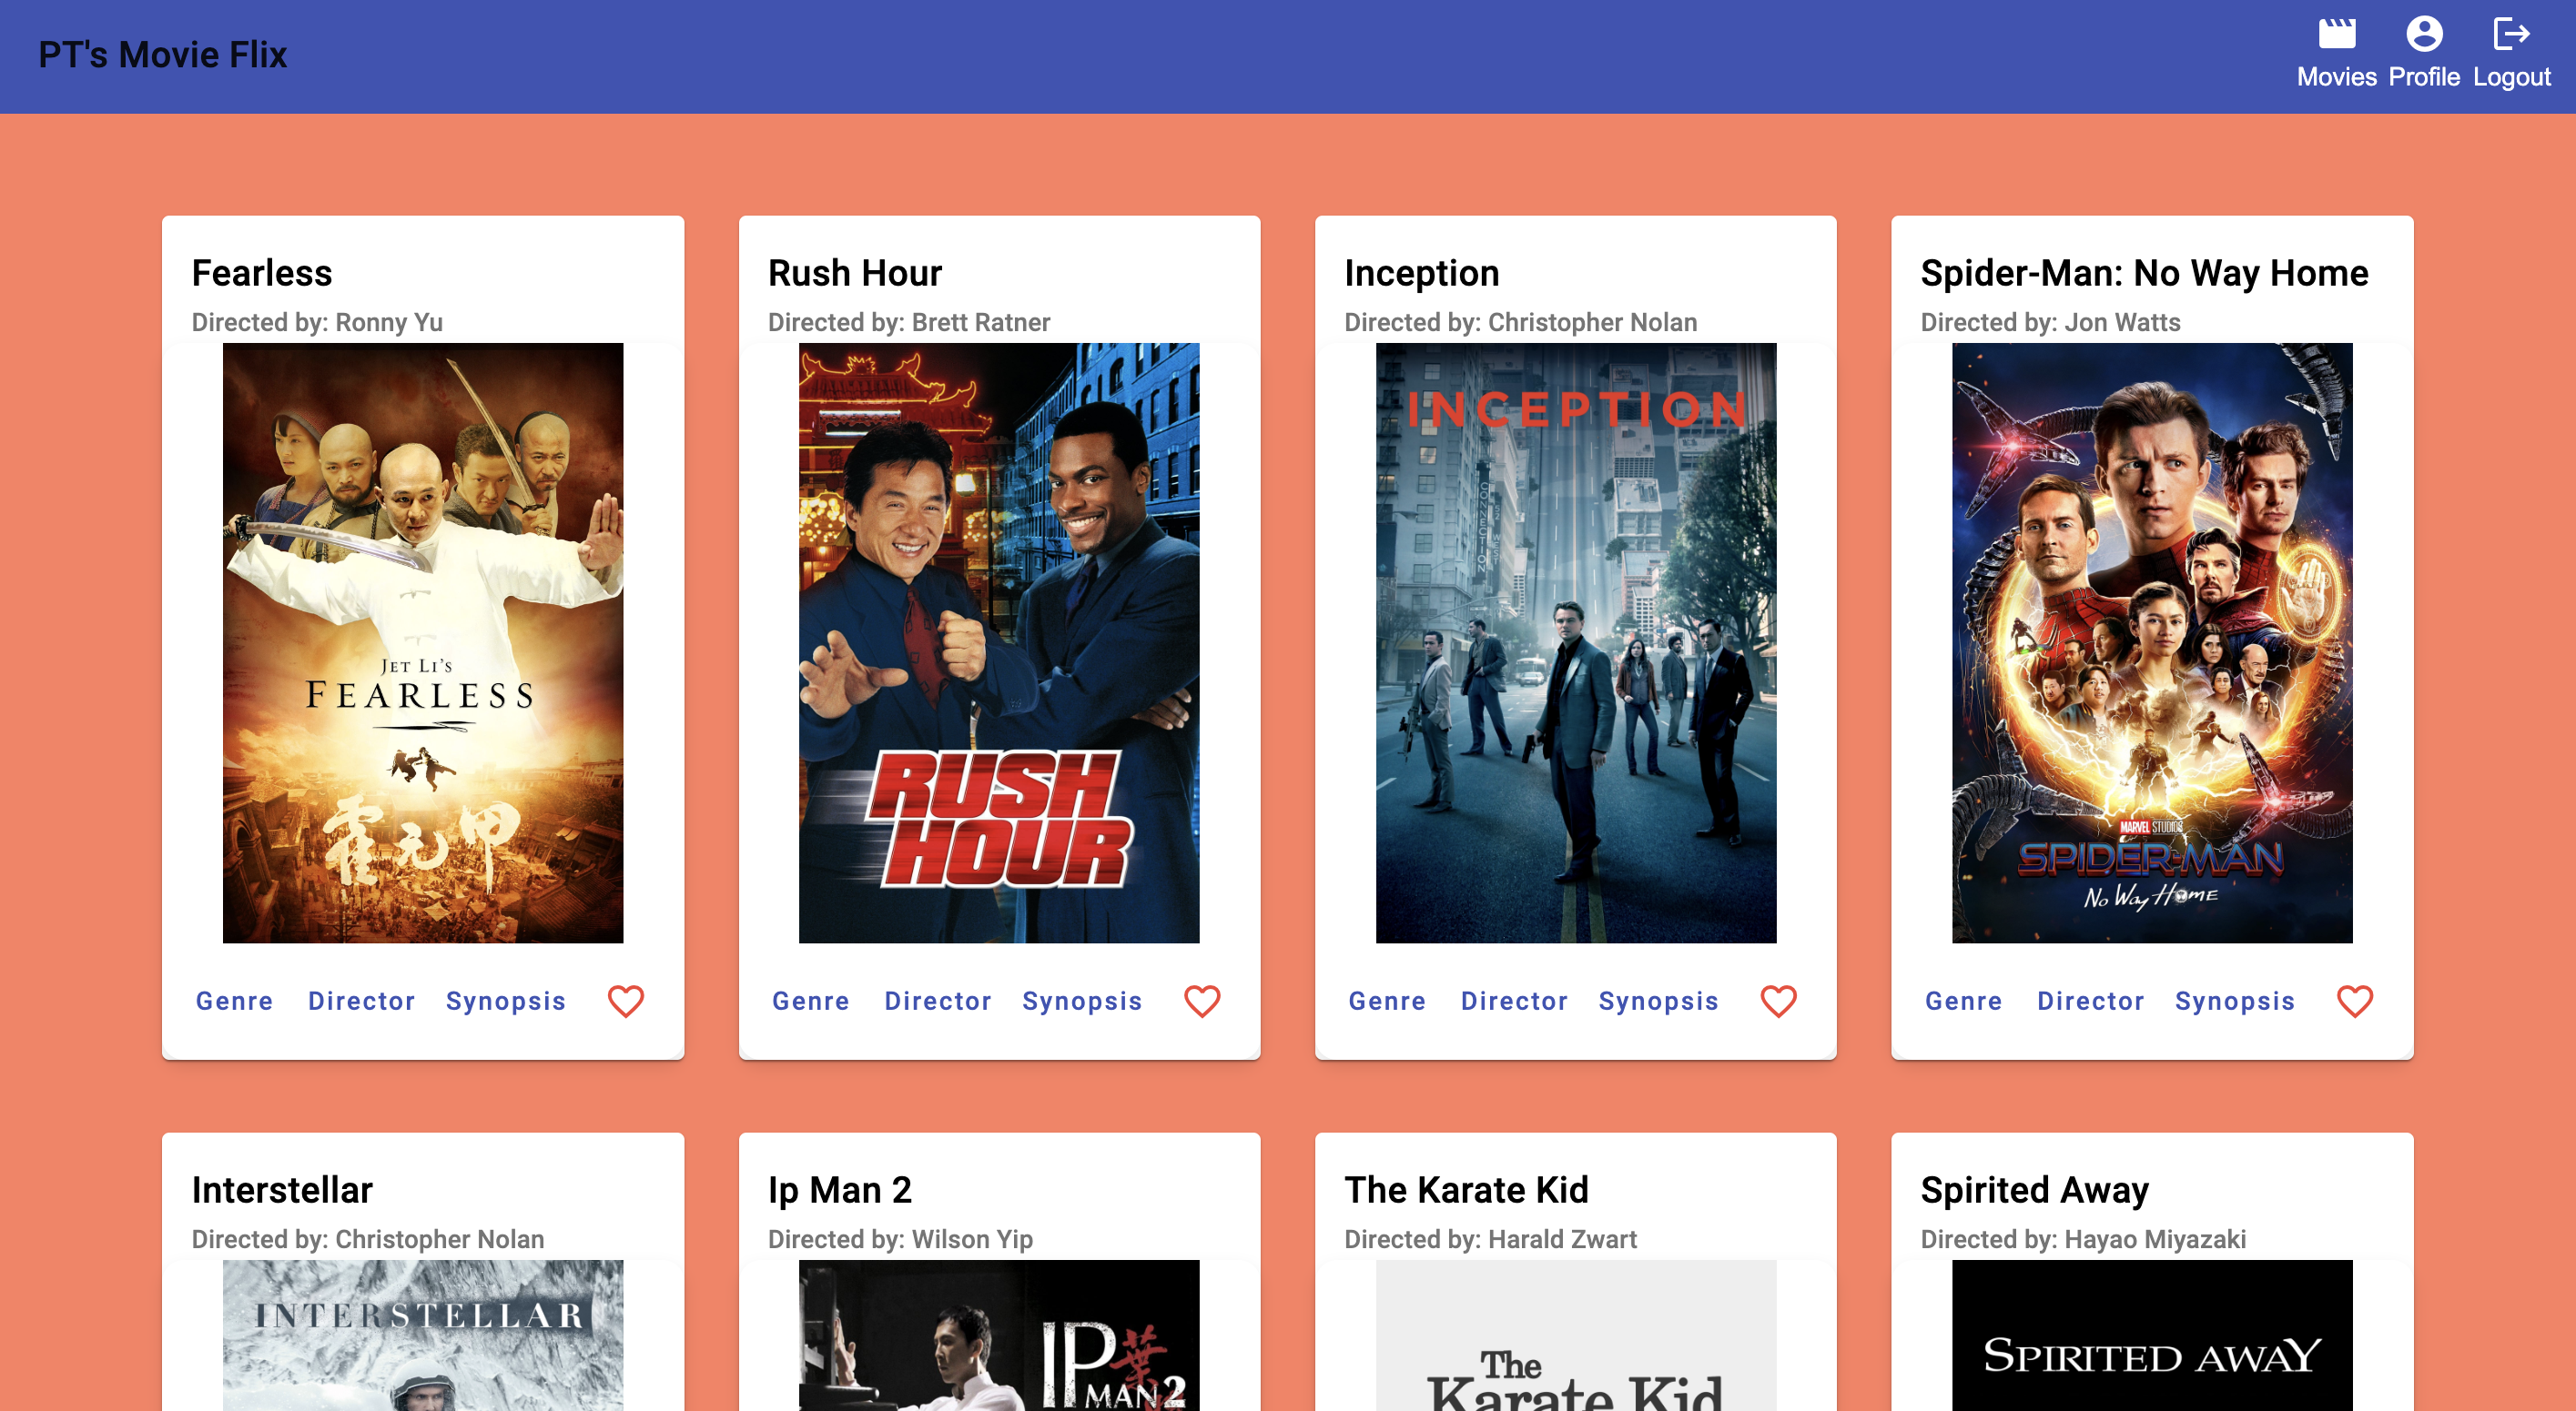Click the PT's Movie Flix title
2576x1411 pixels.
pyautogui.click(x=162, y=55)
